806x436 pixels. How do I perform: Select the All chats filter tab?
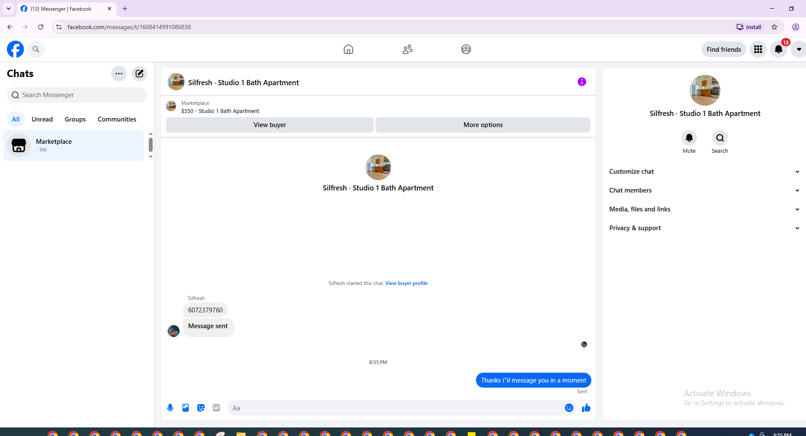pos(16,119)
